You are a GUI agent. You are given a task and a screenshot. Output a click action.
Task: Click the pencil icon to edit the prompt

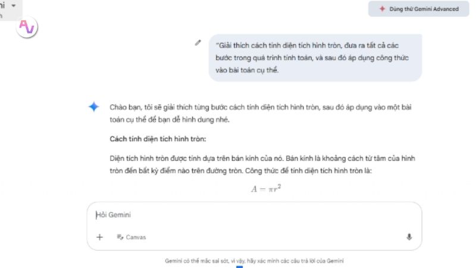point(198,43)
